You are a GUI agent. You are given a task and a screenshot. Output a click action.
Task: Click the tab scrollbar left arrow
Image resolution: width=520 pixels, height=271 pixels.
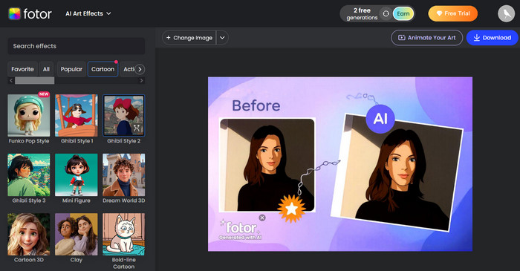(x=11, y=80)
